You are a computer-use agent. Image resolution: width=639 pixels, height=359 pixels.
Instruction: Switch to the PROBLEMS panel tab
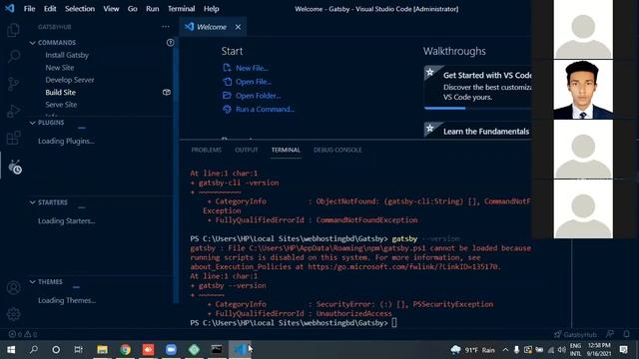tap(207, 150)
